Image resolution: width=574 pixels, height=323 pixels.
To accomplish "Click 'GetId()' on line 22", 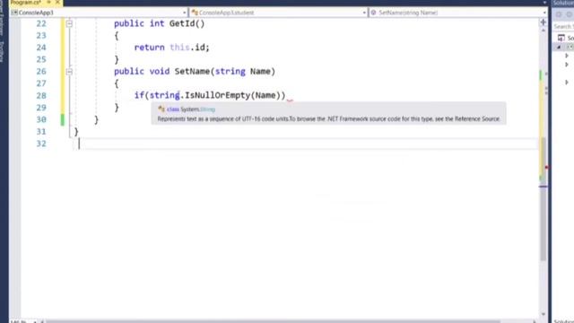I will (187, 24).
